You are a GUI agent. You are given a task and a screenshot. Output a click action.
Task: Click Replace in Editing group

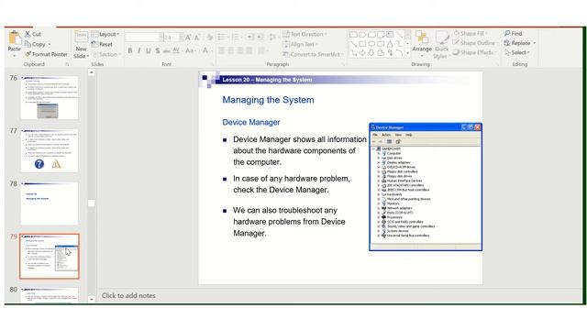coord(517,43)
